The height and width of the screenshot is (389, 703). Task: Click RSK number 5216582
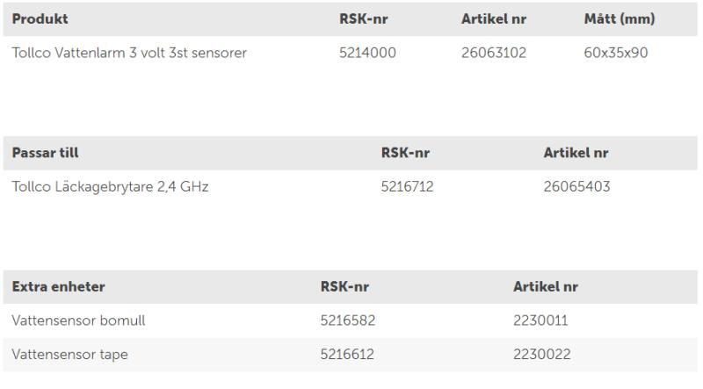point(348,321)
